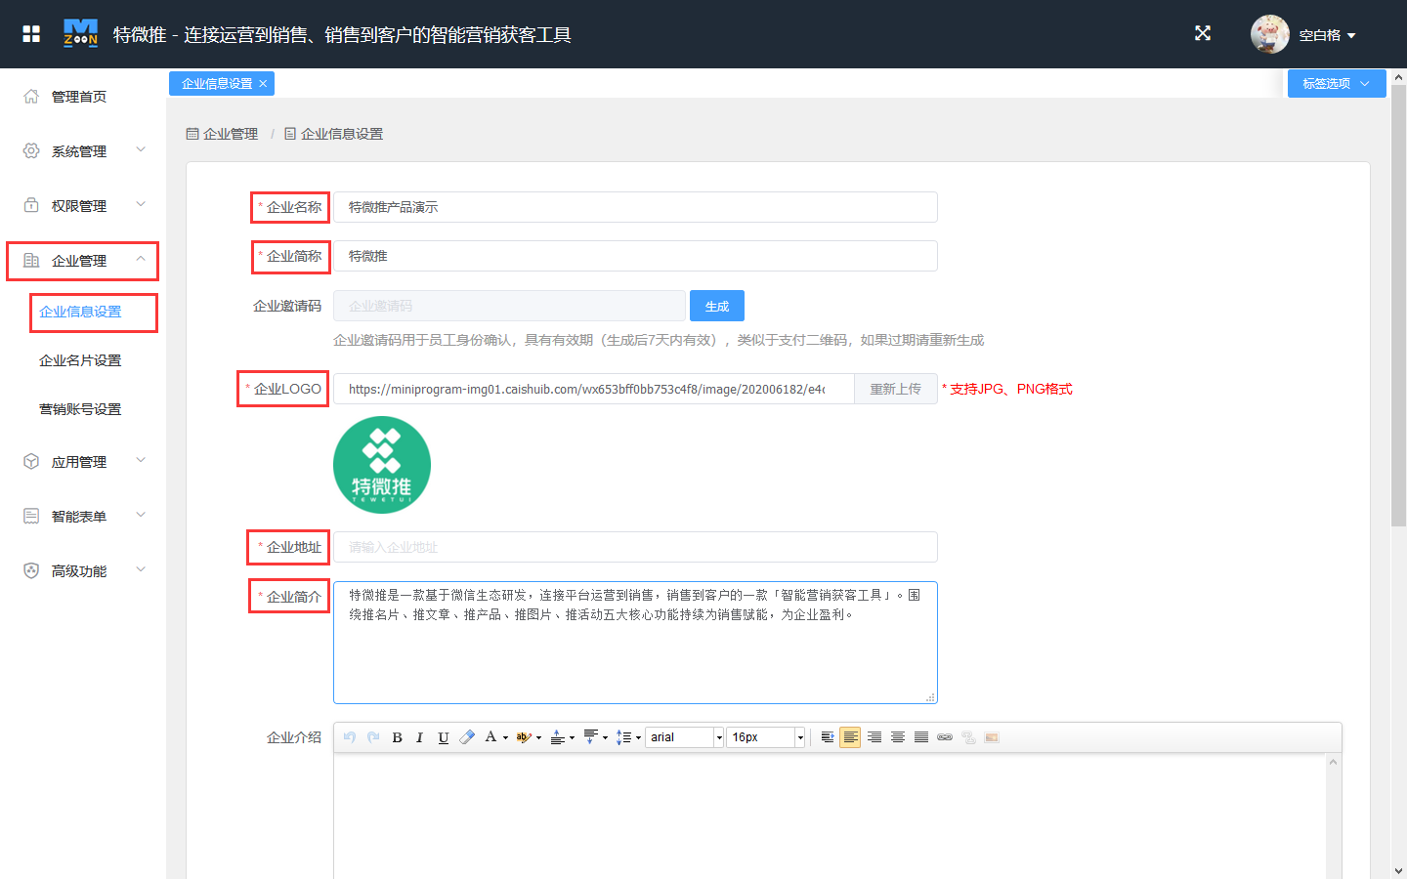Open the user avatar profile picture

pyautogui.click(x=1269, y=34)
